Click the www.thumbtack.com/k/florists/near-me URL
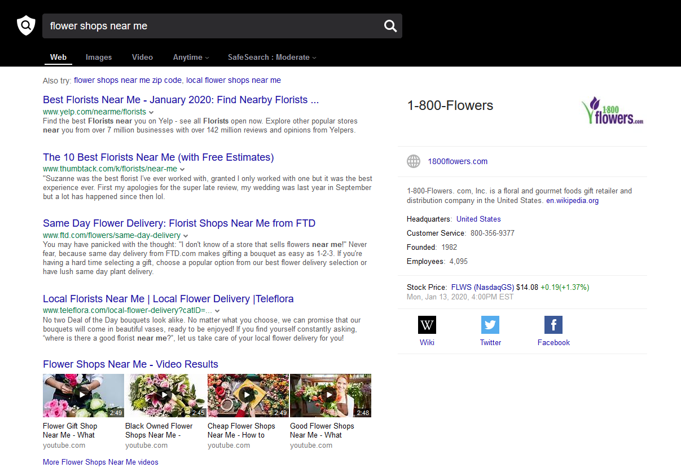 [x=110, y=169]
